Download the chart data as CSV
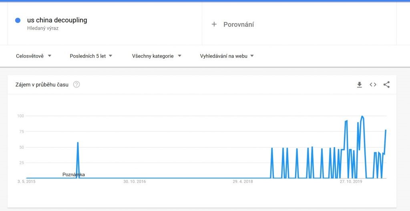Image resolution: width=410 pixels, height=211 pixels. tap(360, 85)
